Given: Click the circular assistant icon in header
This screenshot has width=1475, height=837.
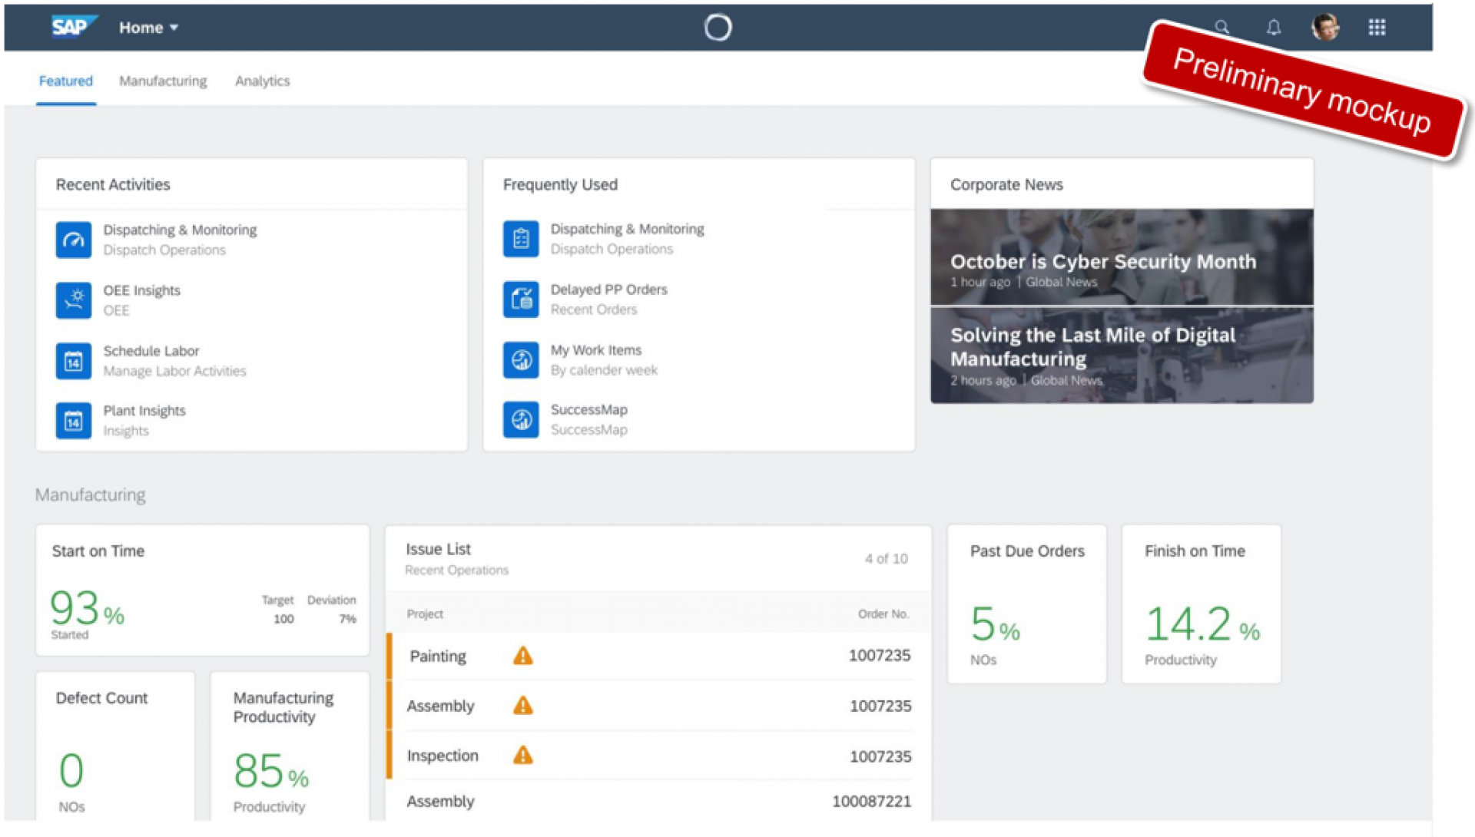Looking at the screenshot, I should click(718, 28).
